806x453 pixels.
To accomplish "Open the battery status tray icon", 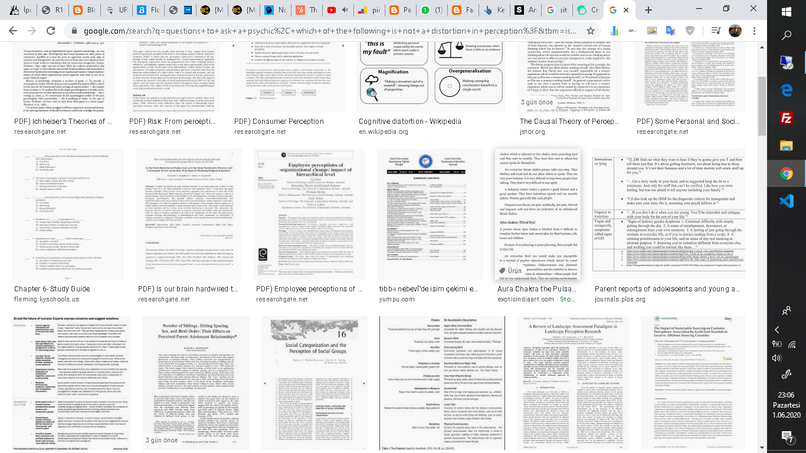I will [x=777, y=344].
